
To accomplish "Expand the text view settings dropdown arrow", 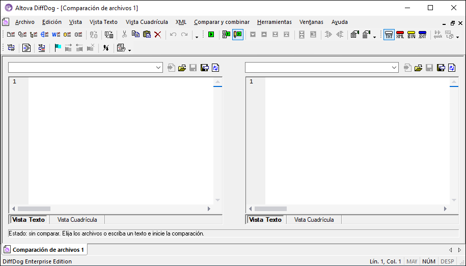I will 129,50.
